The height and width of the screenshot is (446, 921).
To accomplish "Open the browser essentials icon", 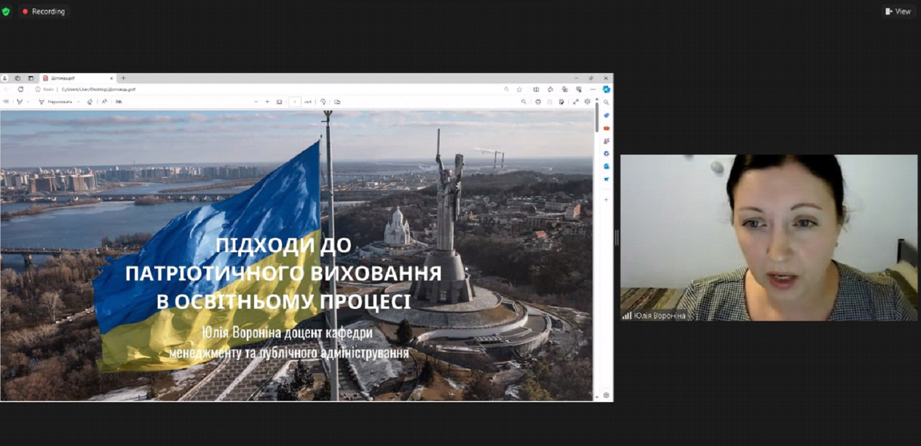I will point(579,89).
